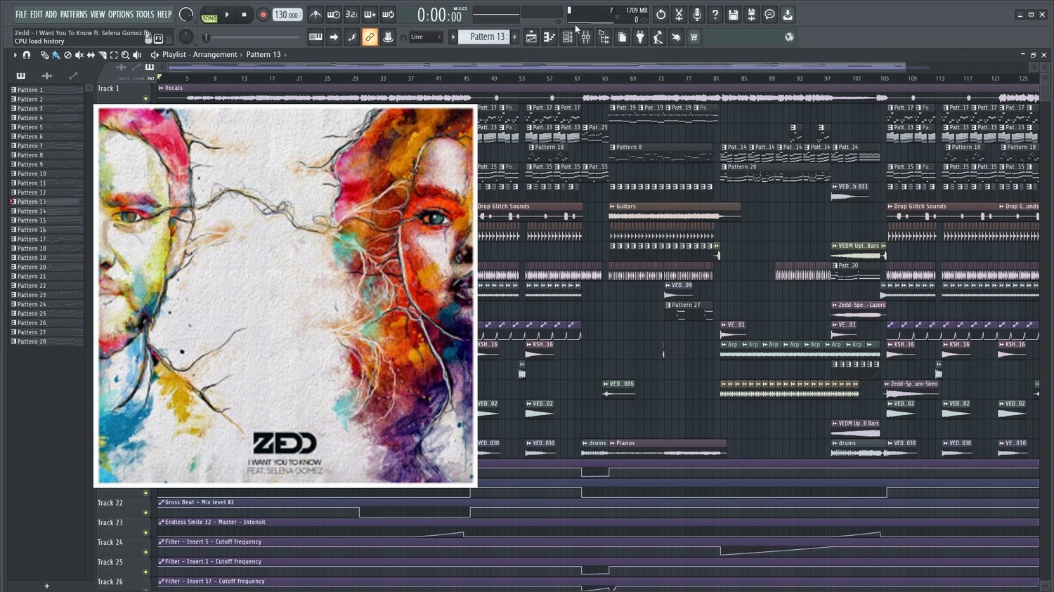
Task: Toggle the highlighted link/multilink controllers button
Action: (370, 37)
